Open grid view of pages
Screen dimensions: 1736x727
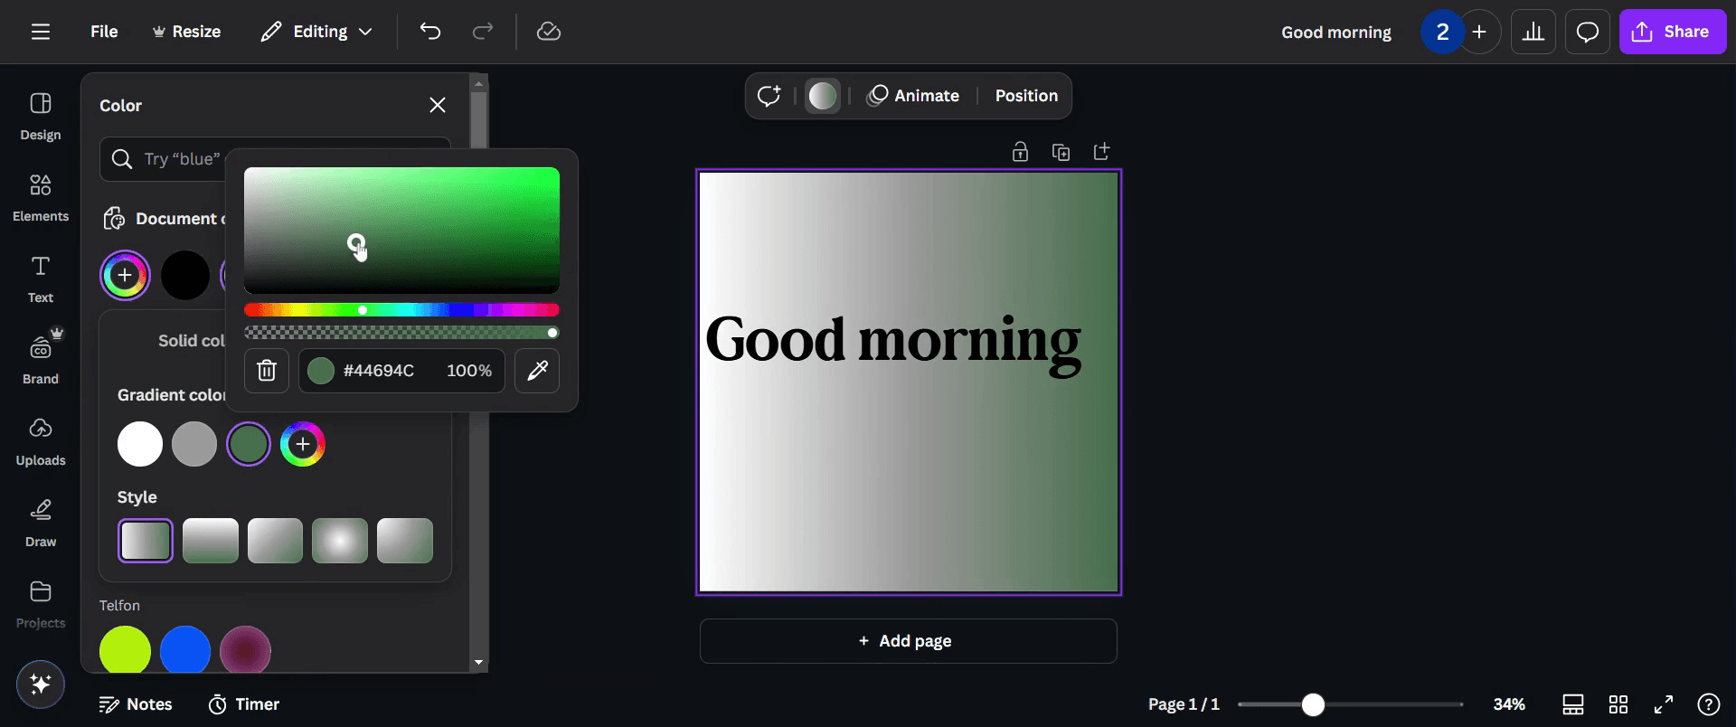(x=1618, y=704)
